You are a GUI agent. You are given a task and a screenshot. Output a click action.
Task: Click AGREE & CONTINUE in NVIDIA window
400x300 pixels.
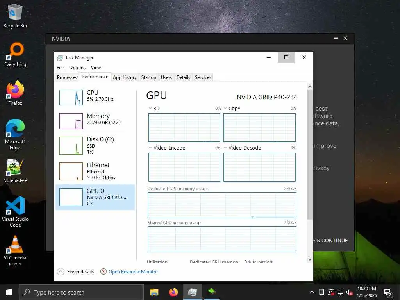click(x=330, y=240)
